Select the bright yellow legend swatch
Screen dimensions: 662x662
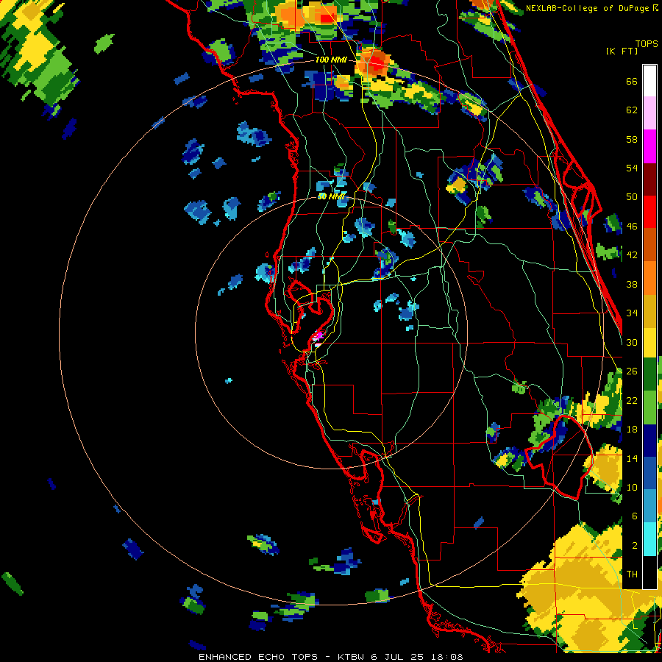[649, 343]
